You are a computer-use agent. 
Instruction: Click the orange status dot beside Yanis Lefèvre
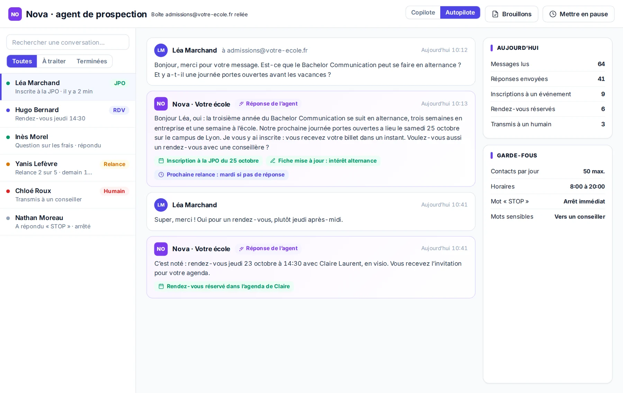coord(8,164)
